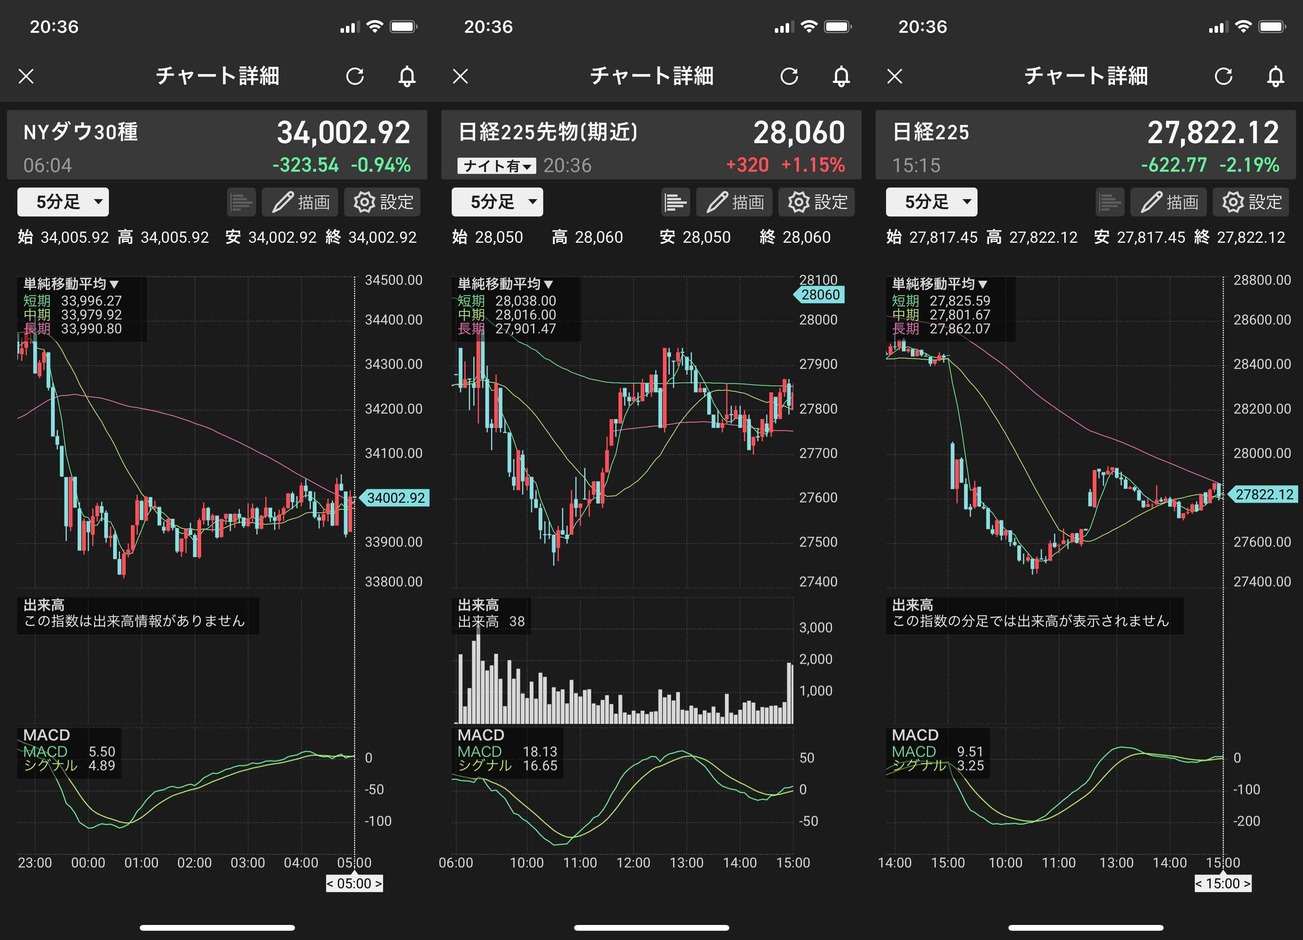Open 設定 settings on 日経225 chart
Image resolution: width=1303 pixels, height=940 pixels.
(1251, 202)
